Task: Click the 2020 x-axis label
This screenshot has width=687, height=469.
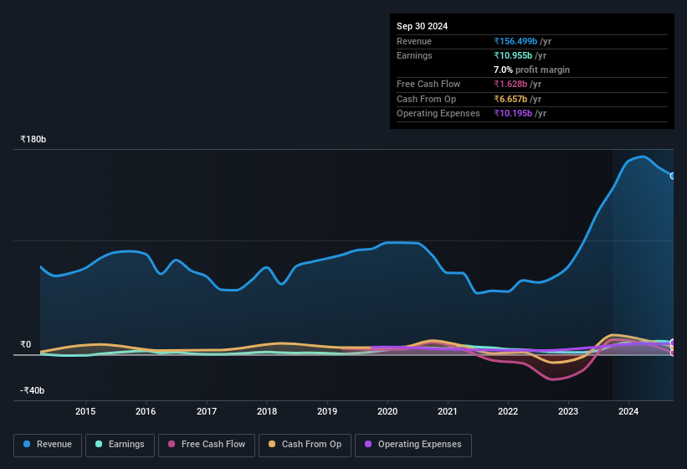Action: tap(387, 411)
